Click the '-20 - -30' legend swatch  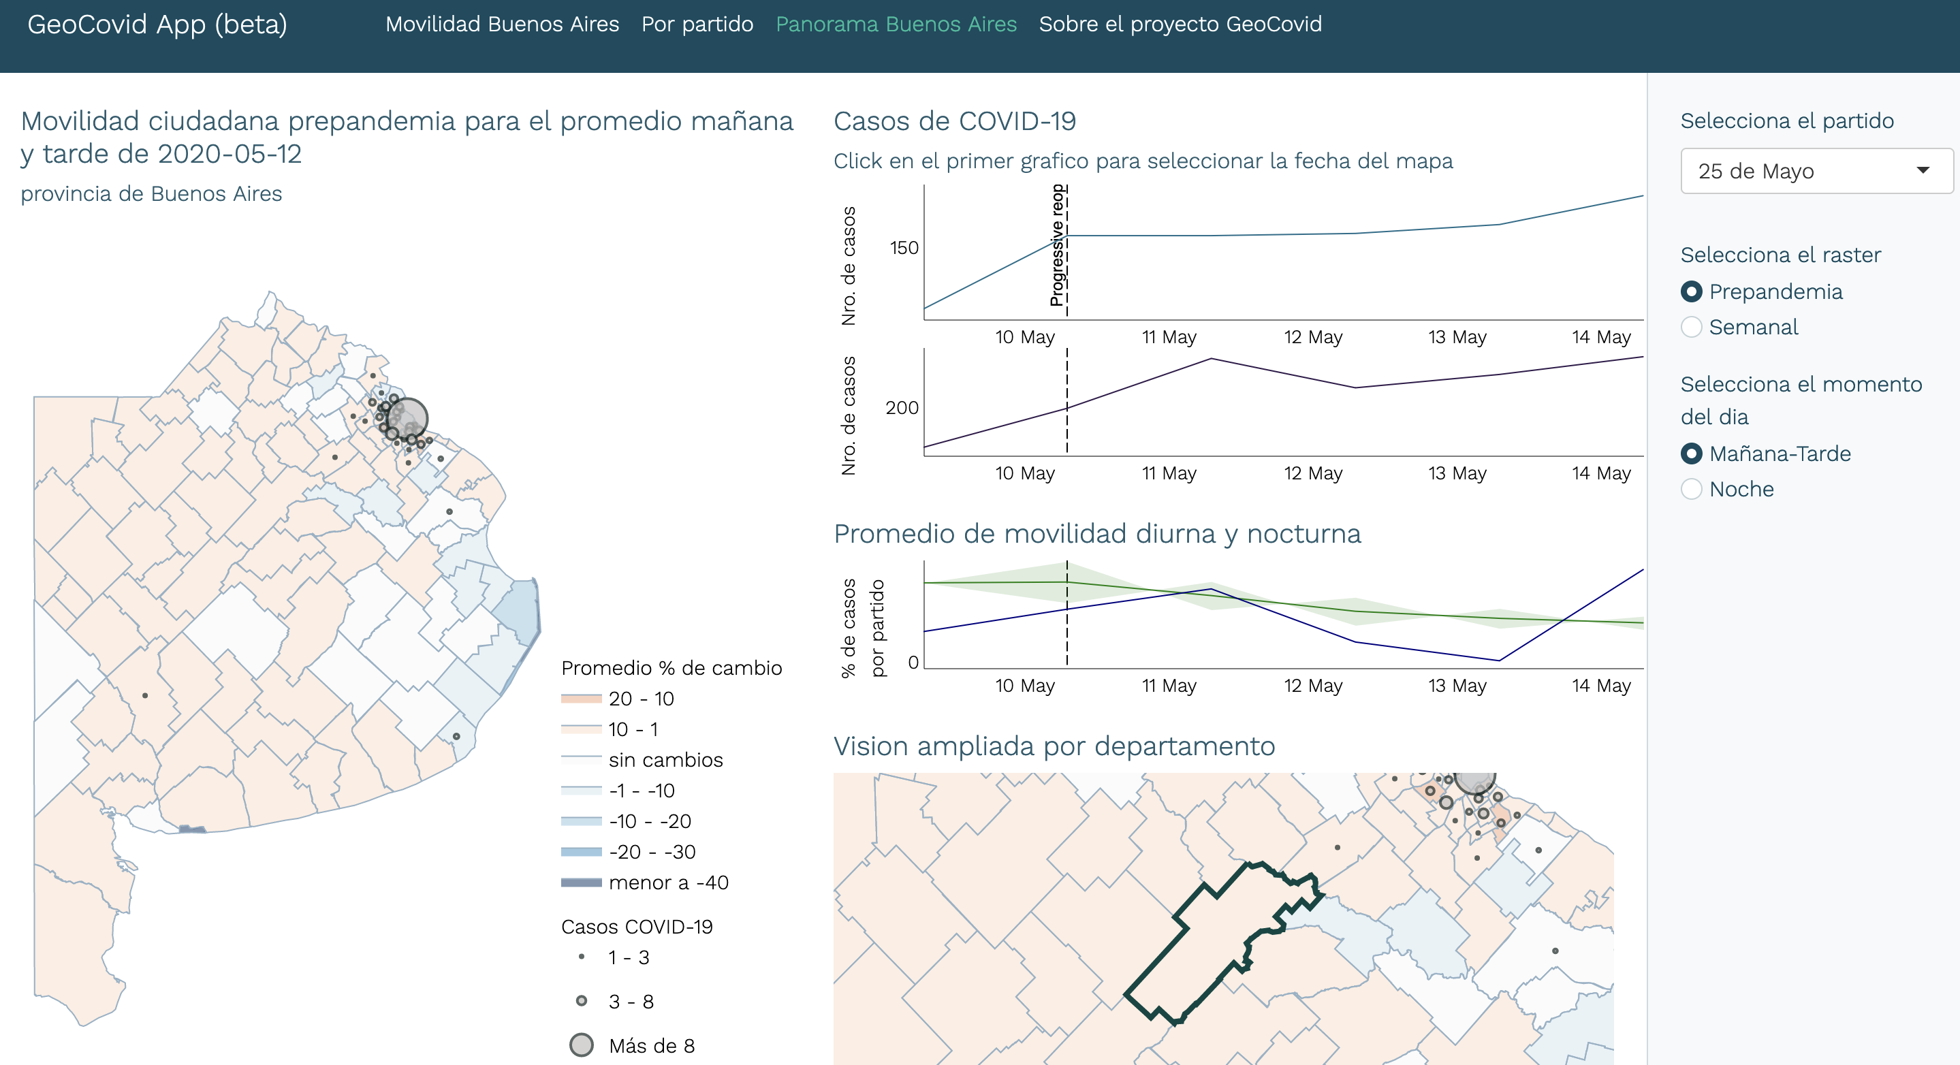point(580,852)
